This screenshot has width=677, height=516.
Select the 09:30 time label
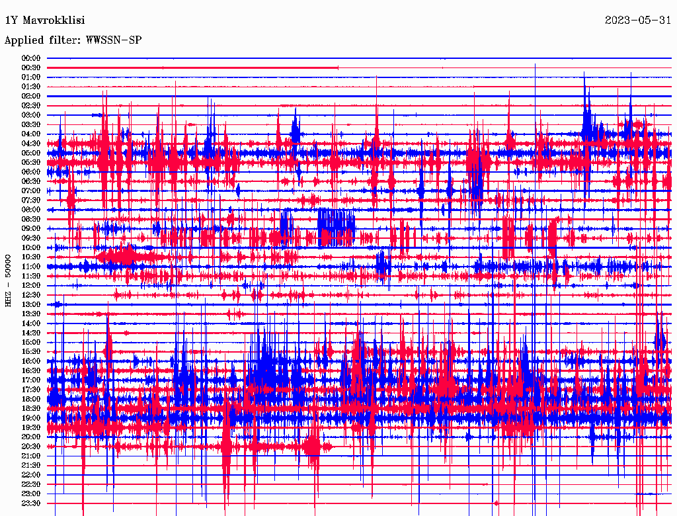point(30,239)
